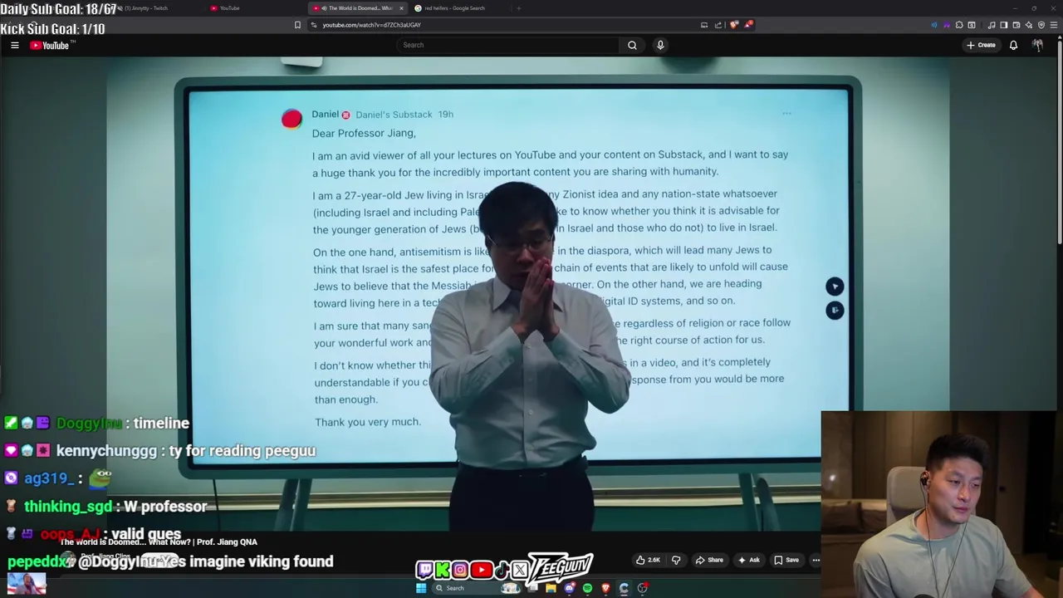
Task: Open the YouTube account avatar menu
Action: [x=1037, y=45]
